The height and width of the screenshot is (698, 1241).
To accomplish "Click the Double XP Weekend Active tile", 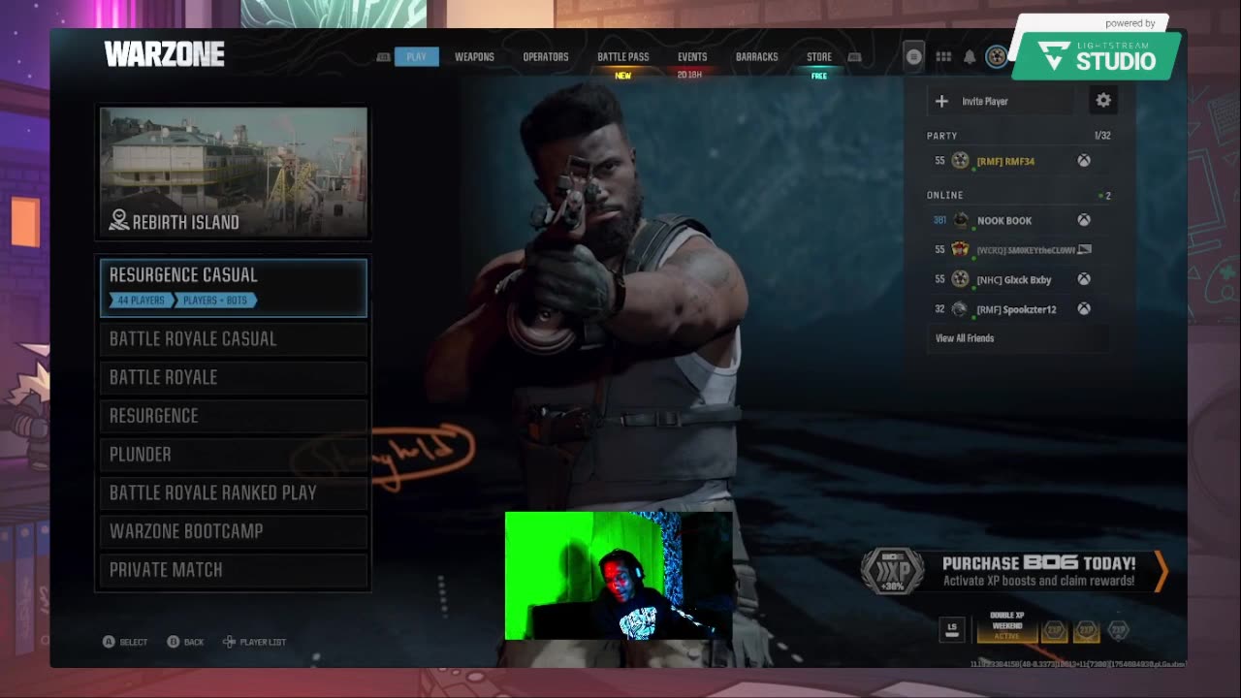I will tap(1007, 629).
